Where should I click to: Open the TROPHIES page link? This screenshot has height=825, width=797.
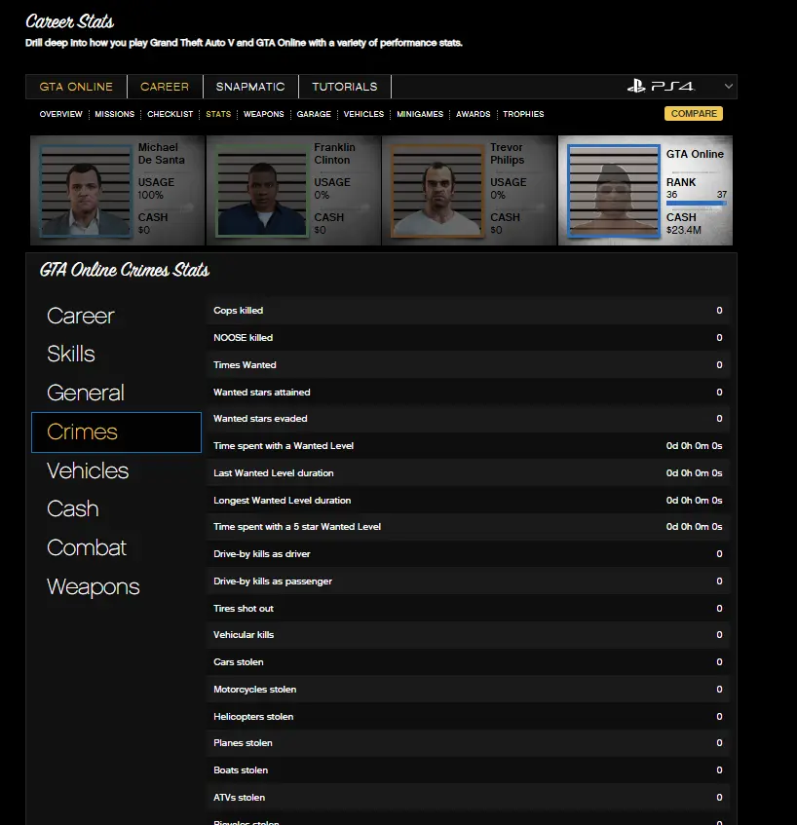tap(523, 114)
